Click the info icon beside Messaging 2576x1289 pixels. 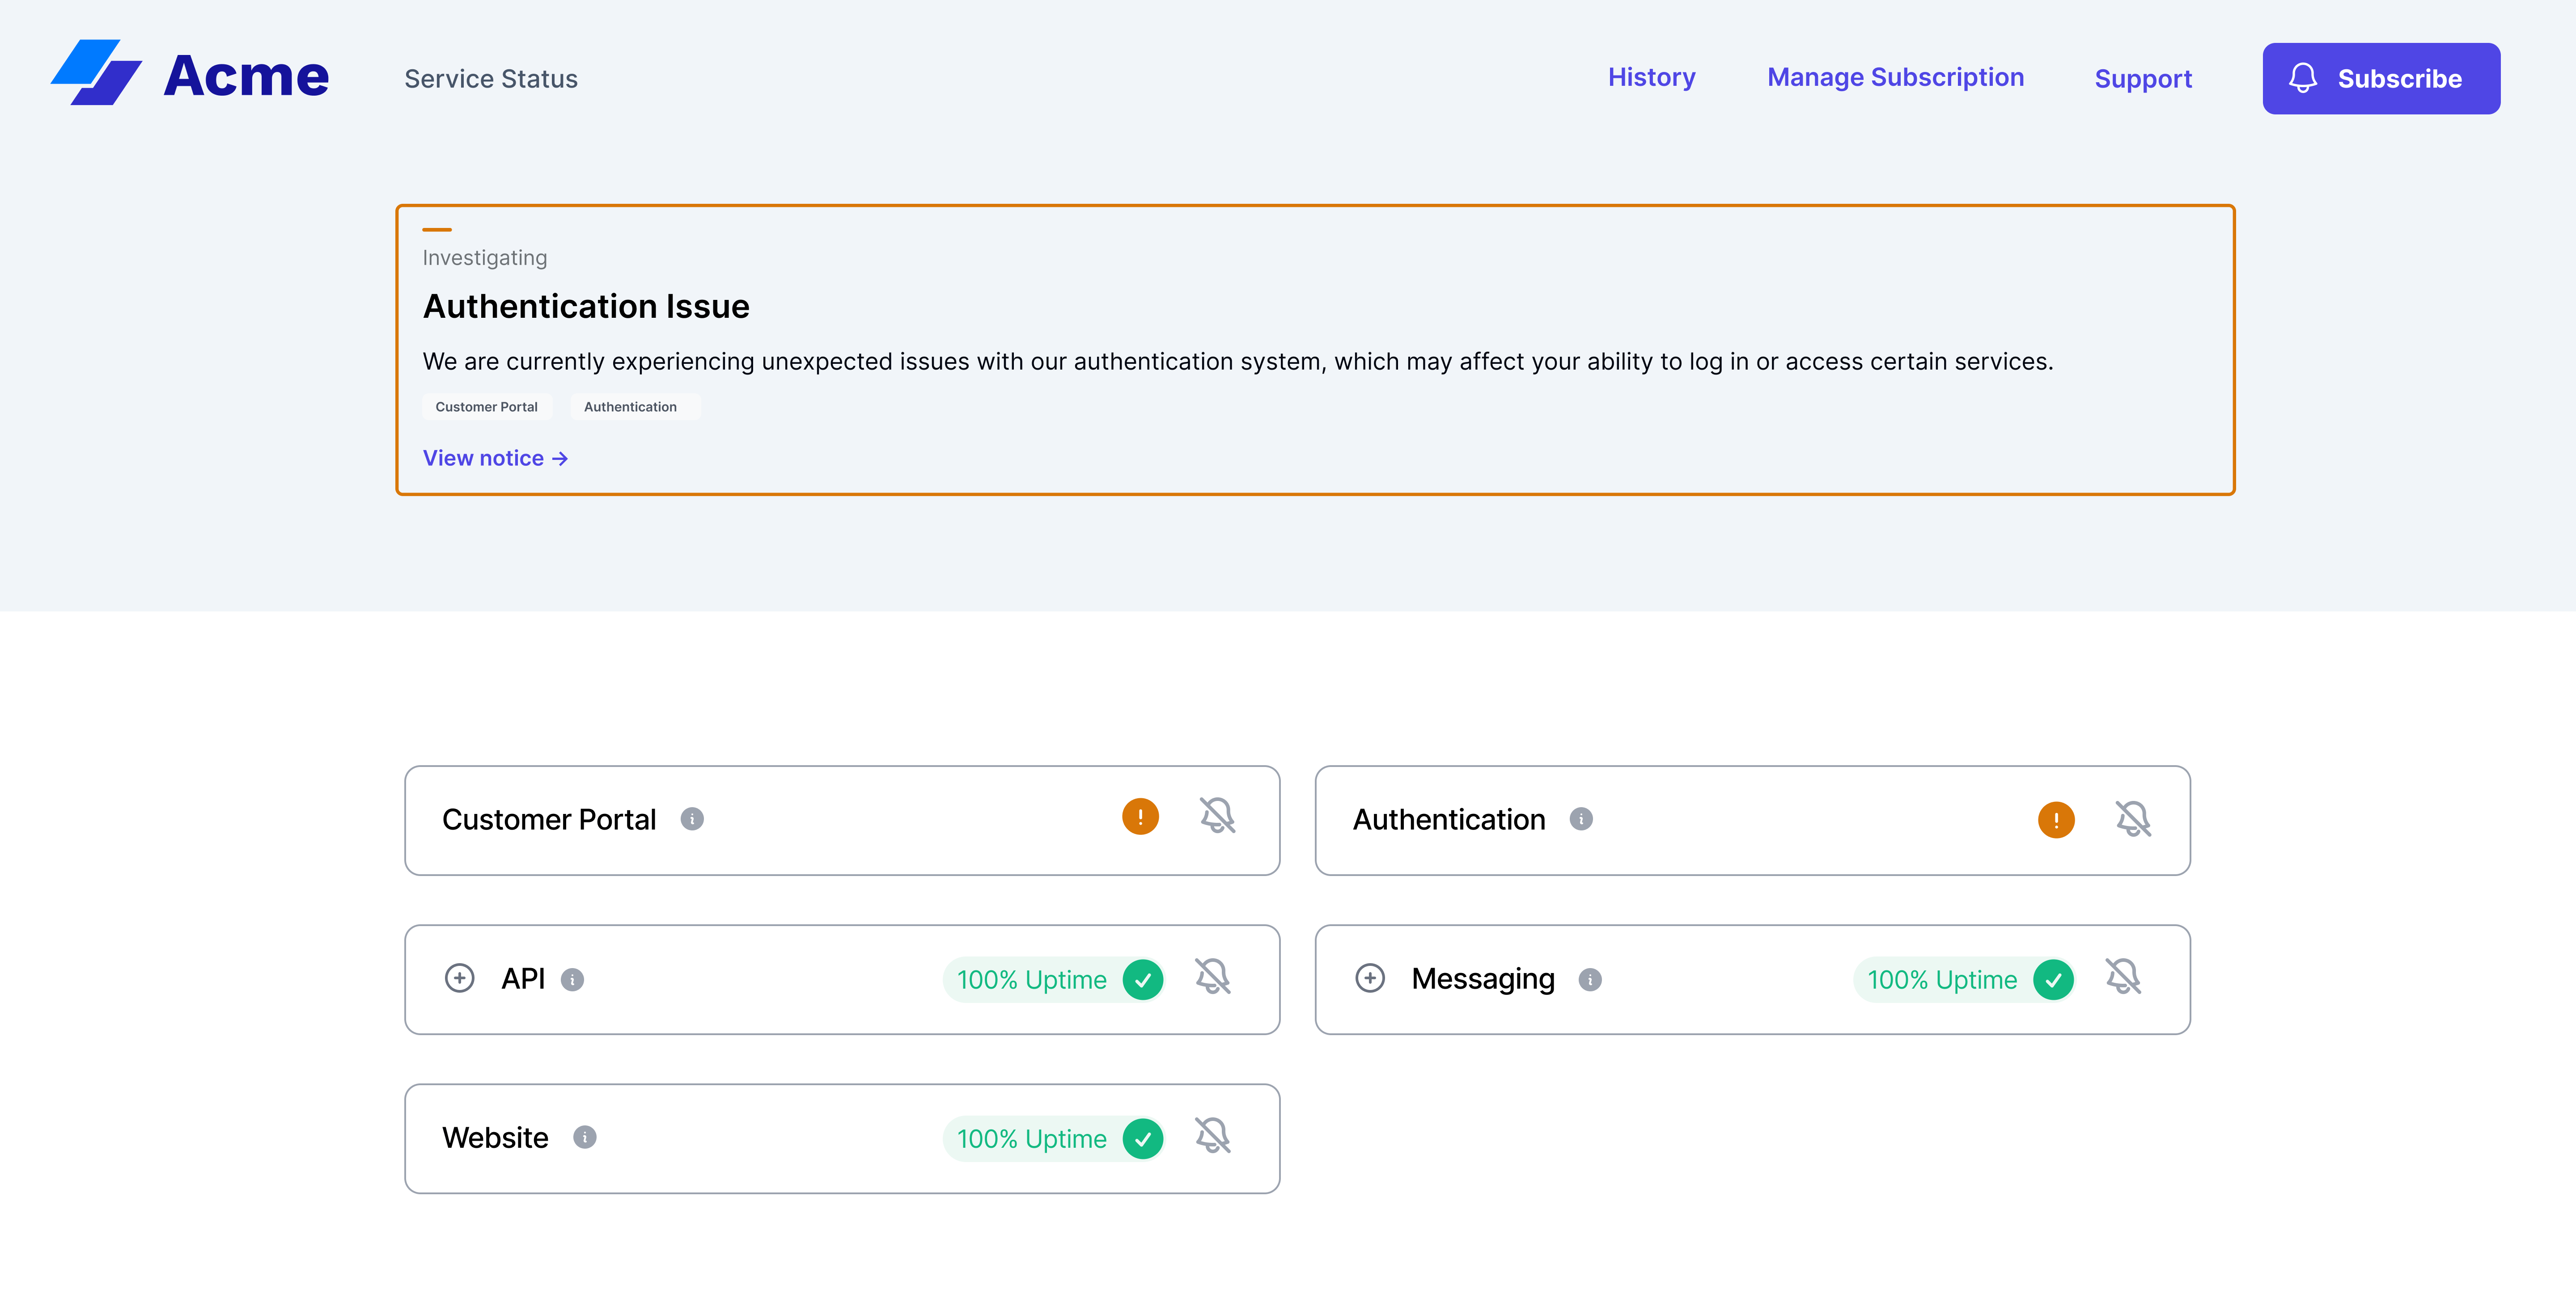(x=1590, y=980)
